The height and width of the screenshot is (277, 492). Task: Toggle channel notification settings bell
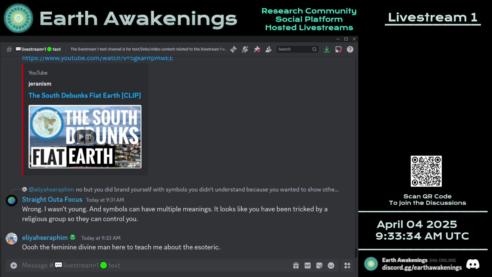pos(245,49)
